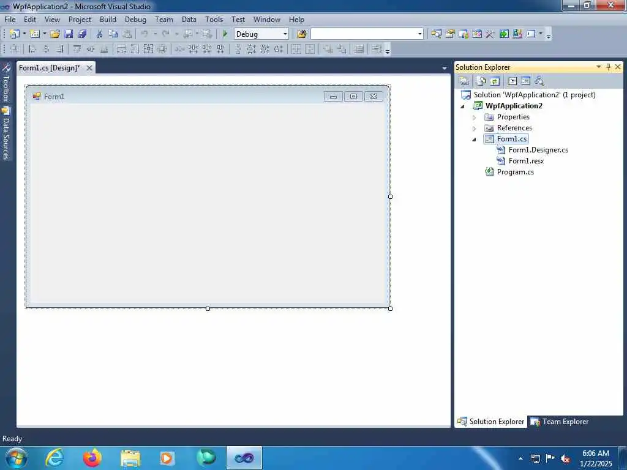Click Show All Files in Solution Explorer

point(481,81)
